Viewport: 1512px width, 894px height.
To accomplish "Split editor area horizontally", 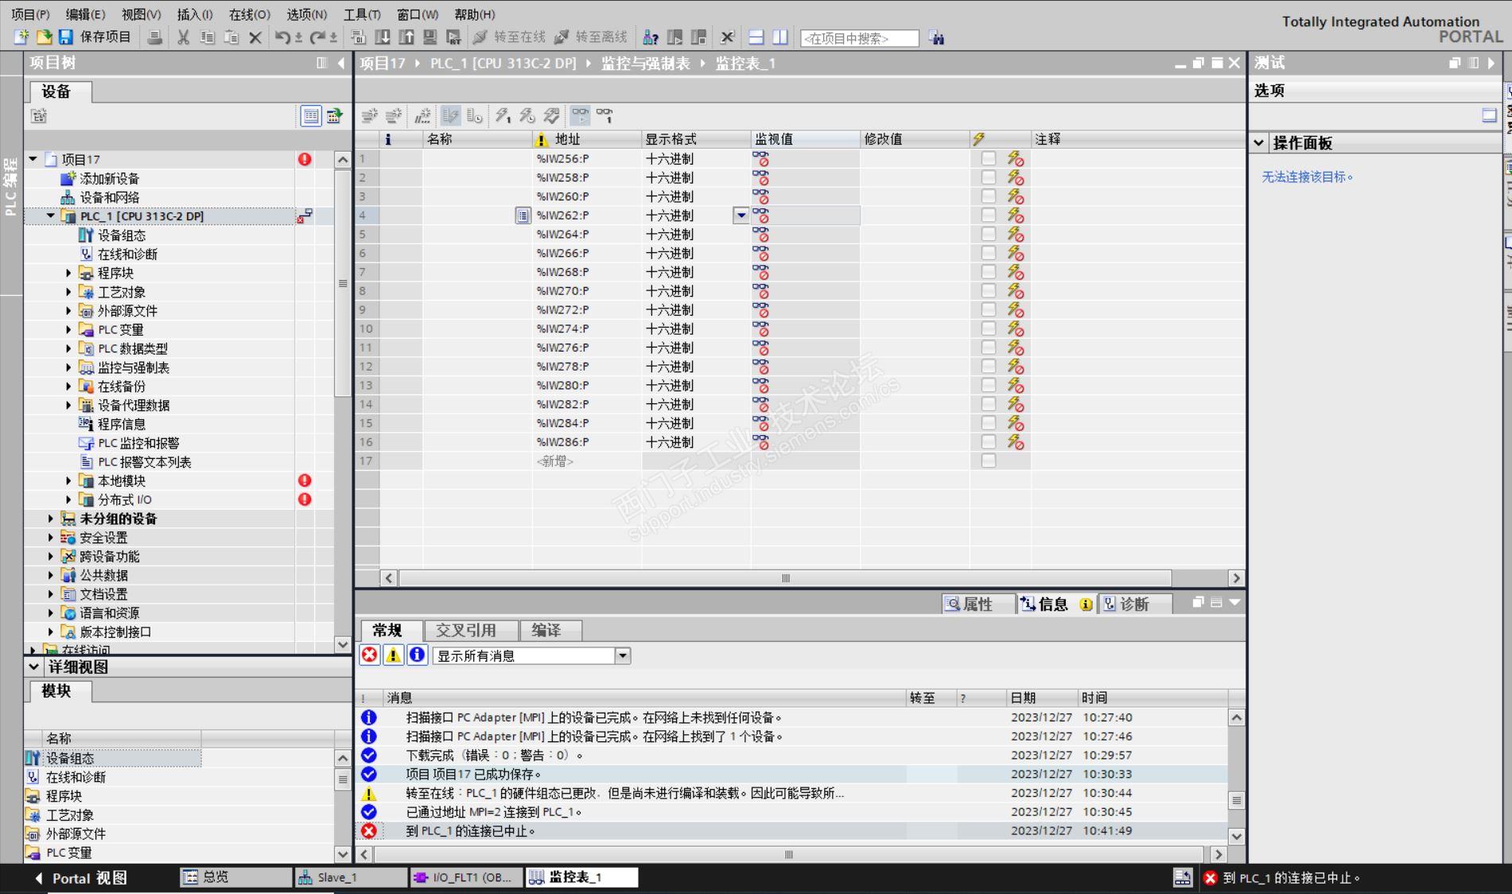I will [756, 37].
